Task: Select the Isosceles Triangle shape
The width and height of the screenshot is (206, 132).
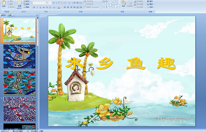Action: click(107, 4)
